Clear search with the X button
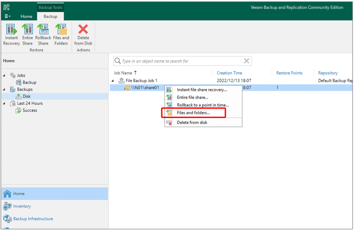 (247, 61)
